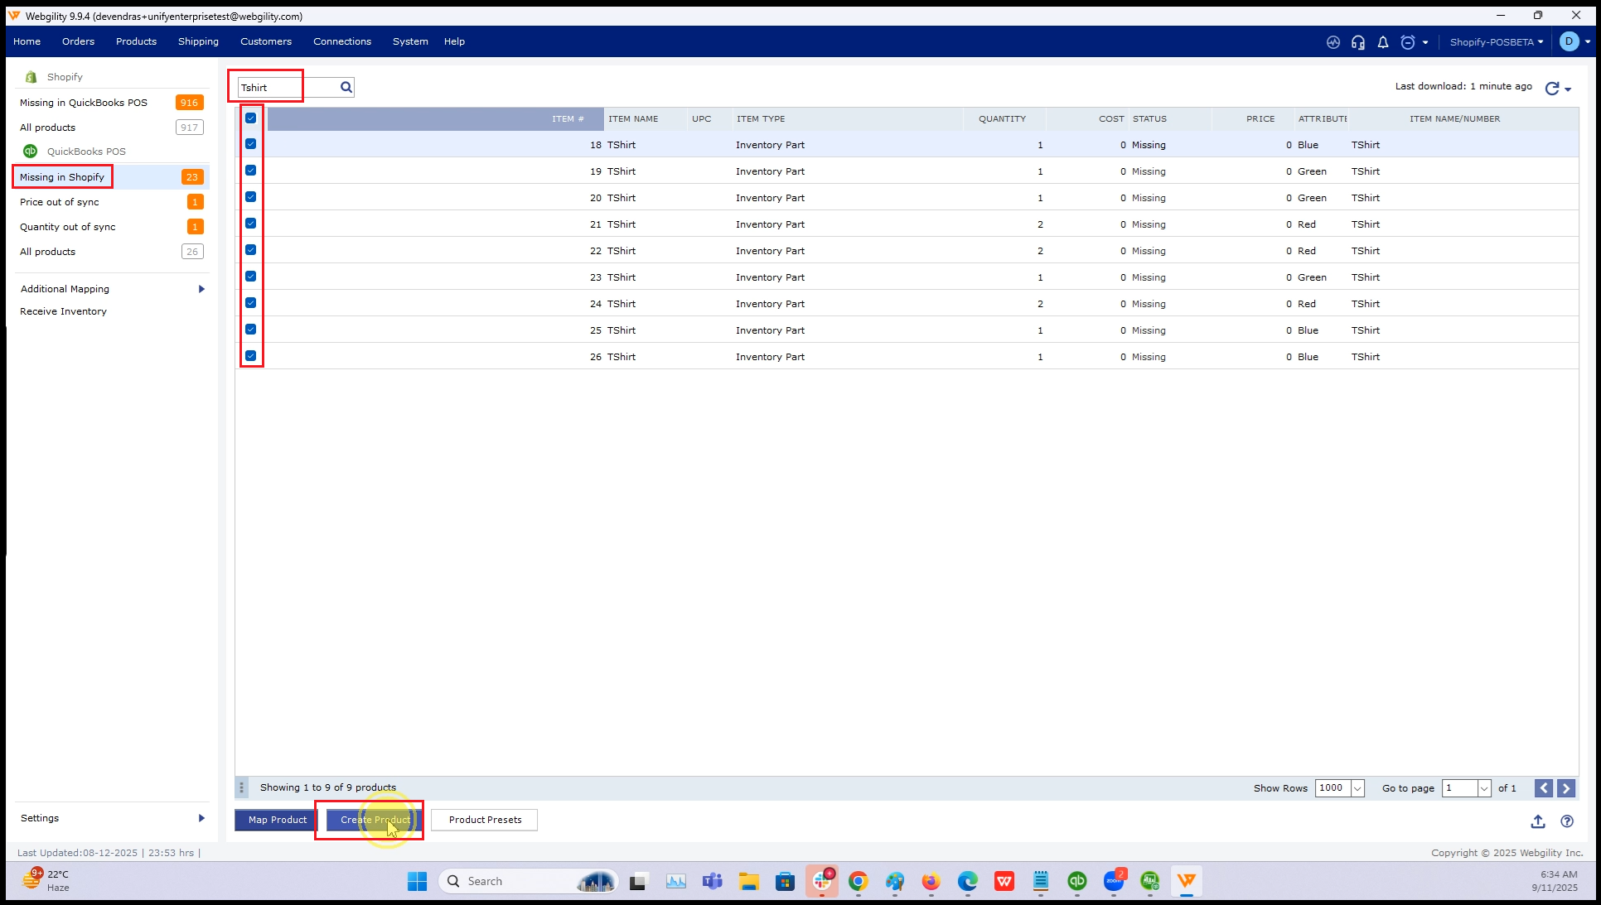Expand the Shopify-POSBETA store dropdown
The image size is (1601, 905).
pos(1497,42)
